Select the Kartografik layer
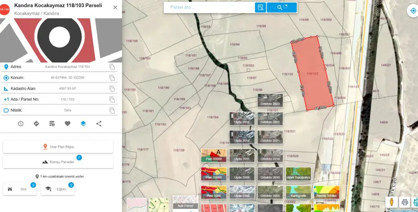 (x=298, y=192)
